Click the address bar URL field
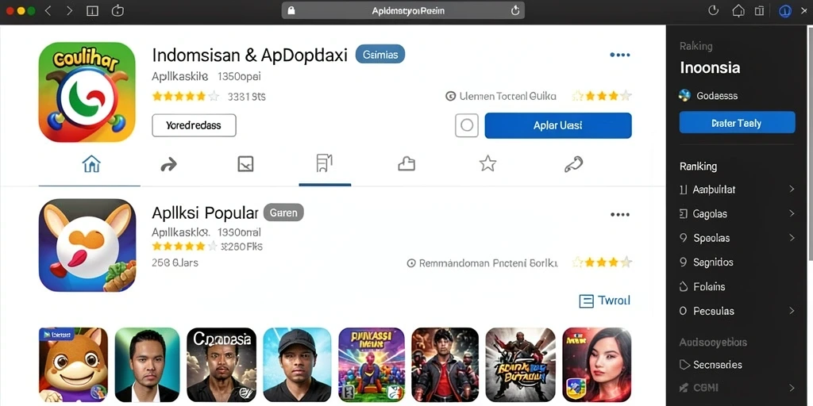 coord(403,10)
